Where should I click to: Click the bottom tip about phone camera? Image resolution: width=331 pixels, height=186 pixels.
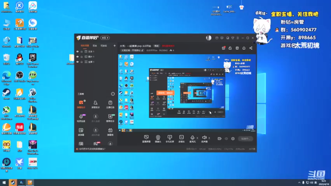[92, 149]
